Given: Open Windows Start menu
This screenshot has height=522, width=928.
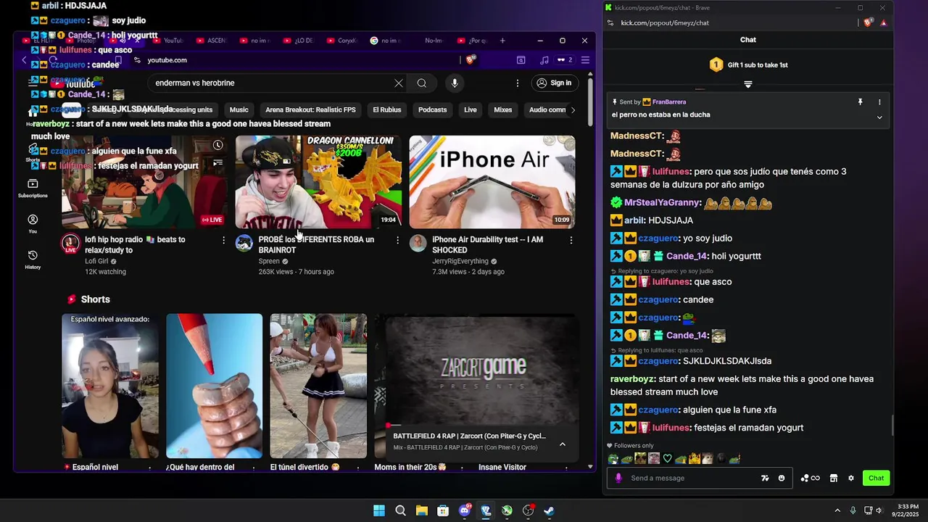Looking at the screenshot, I should click(379, 510).
